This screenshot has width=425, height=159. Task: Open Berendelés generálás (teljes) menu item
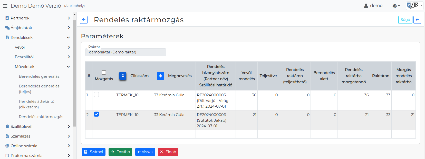pos(39,89)
